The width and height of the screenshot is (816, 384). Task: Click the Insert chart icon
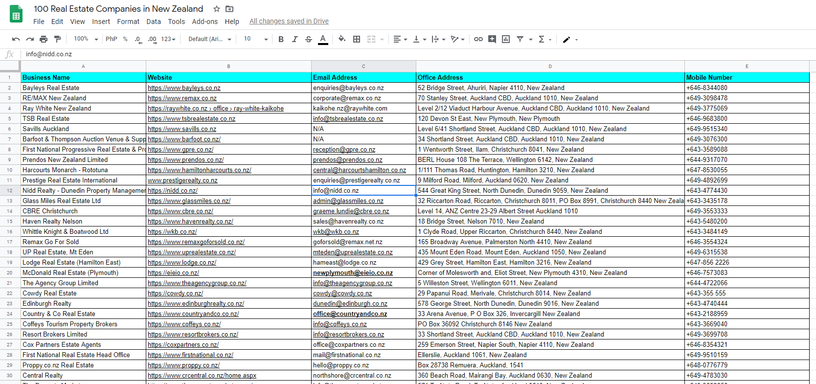(506, 39)
